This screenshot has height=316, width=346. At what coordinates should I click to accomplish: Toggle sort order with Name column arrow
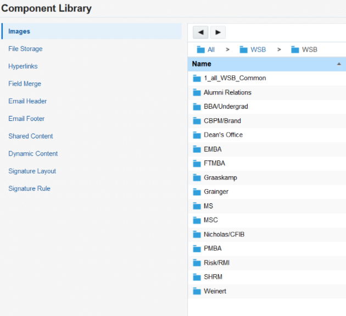tap(339, 64)
